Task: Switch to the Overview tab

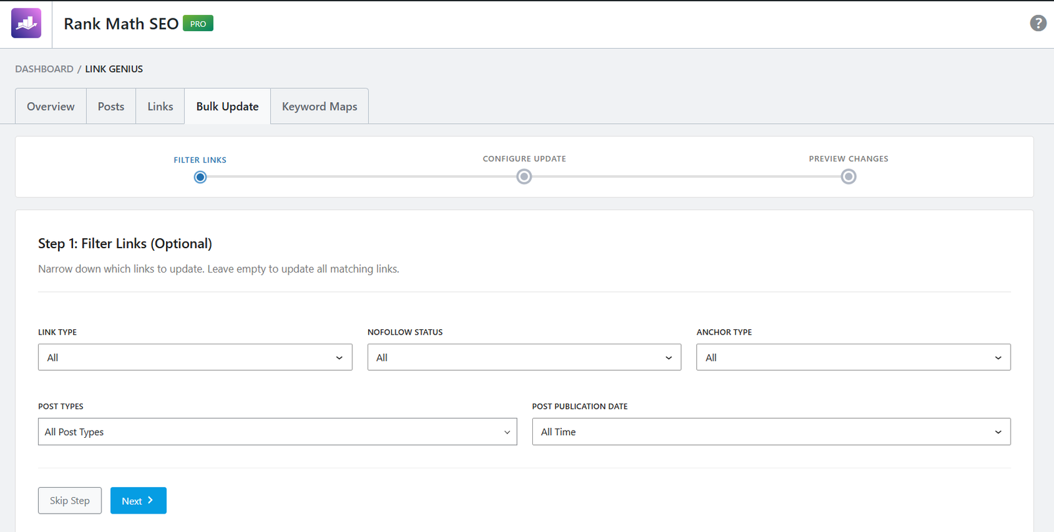Action: click(x=51, y=107)
